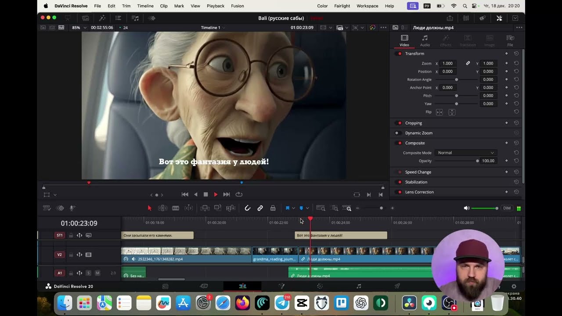This screenshot has width=562, height=316.
Task: Toggle the Stabilization enable switch
Action: [399, 182]
